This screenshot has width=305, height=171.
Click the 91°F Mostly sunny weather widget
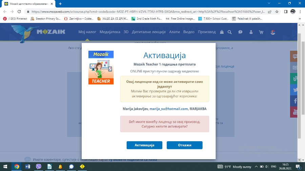[x=235, y=167]
